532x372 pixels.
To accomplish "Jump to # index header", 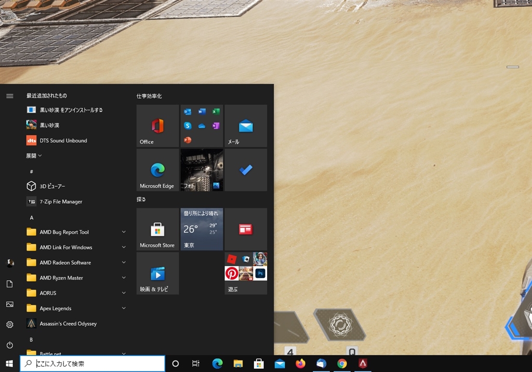I will tap(32, 171).
